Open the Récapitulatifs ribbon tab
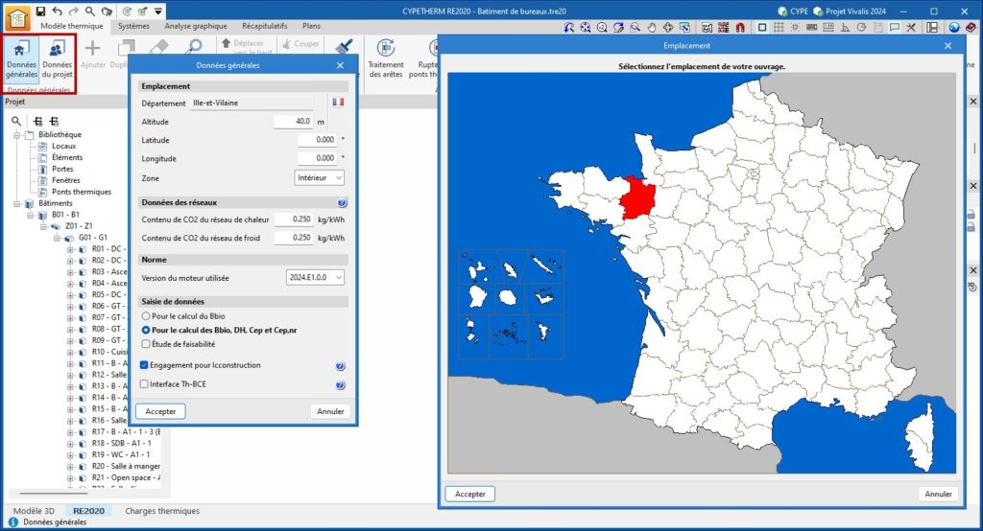This screenshot has height=531, width=983. (x=265, y=26)
